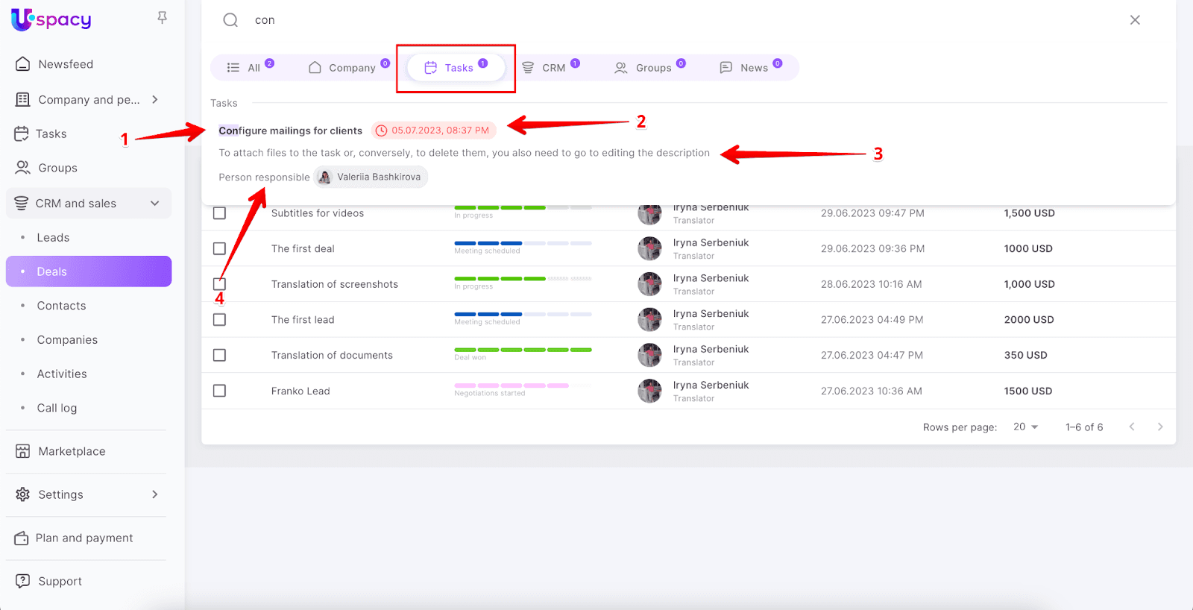Select the Company search tab
1193x610 pixels.
tap(349, 68)
